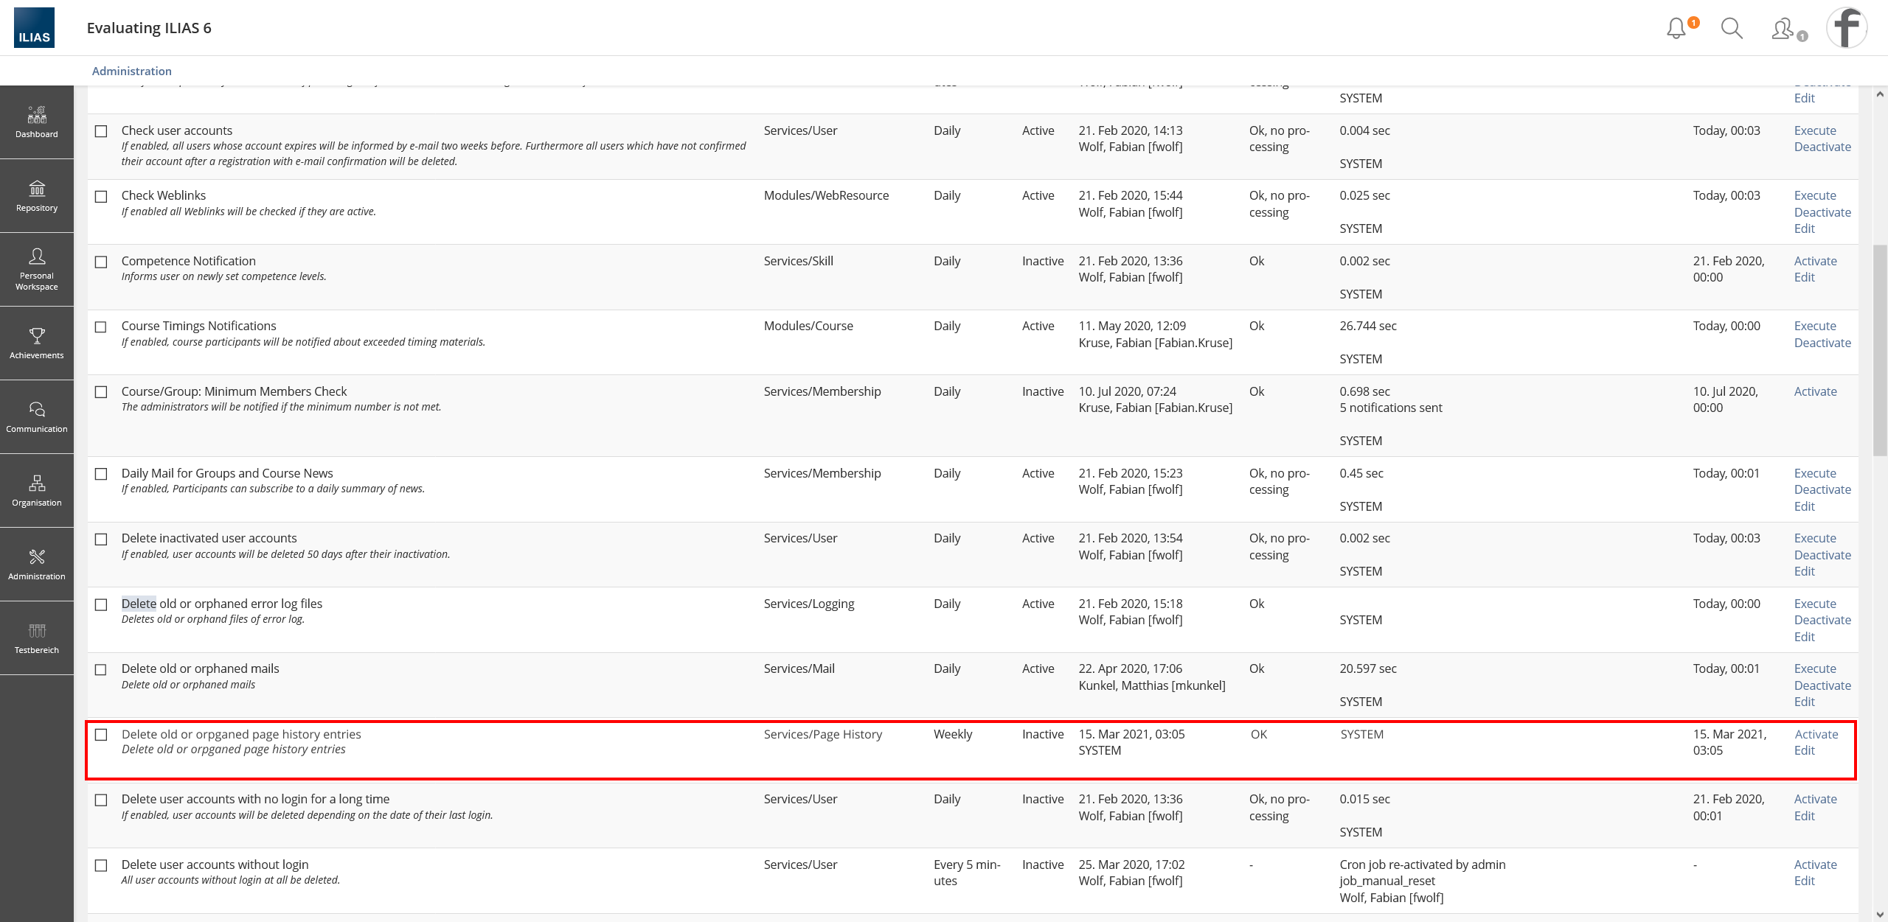Tick the Delete old or orphaned mails checkbox
1888x922 pixels.
pyautogui.click(x=101, y=670)
